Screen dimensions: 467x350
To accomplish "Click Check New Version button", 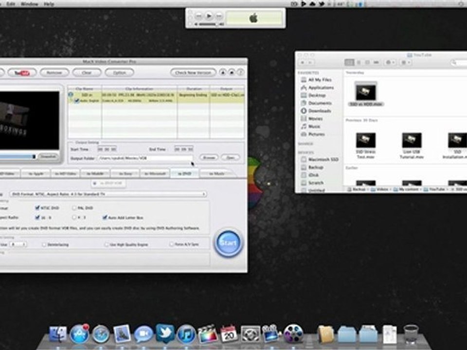I will point(193,72).
